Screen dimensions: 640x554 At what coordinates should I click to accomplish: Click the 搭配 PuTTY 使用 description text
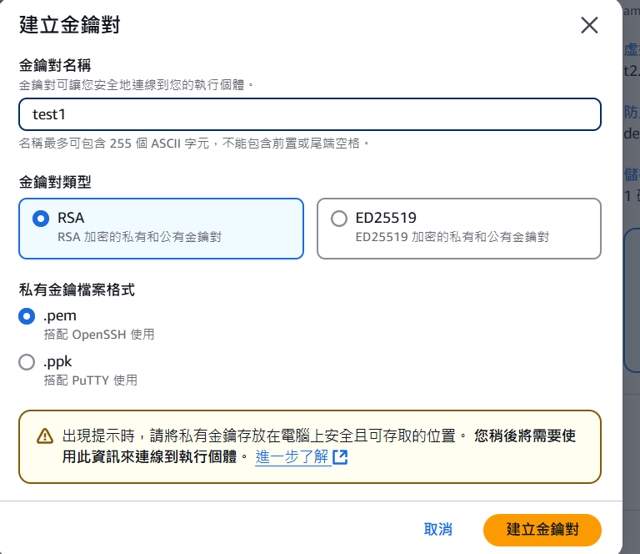tap(90, 380)
